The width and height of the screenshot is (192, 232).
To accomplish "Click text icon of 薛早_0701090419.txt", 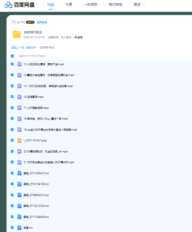I will coord(20,173).
